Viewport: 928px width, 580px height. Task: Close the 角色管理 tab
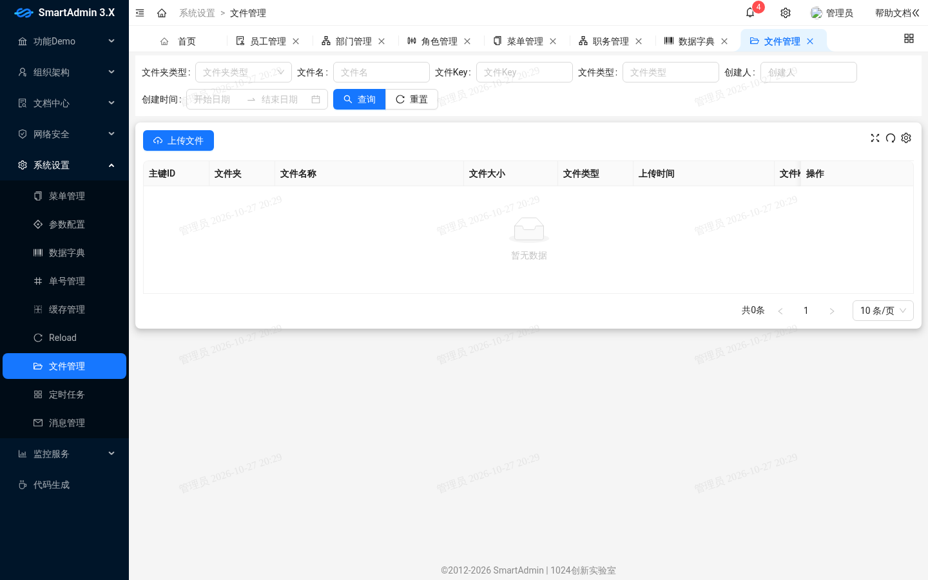(x=467, y=41)
